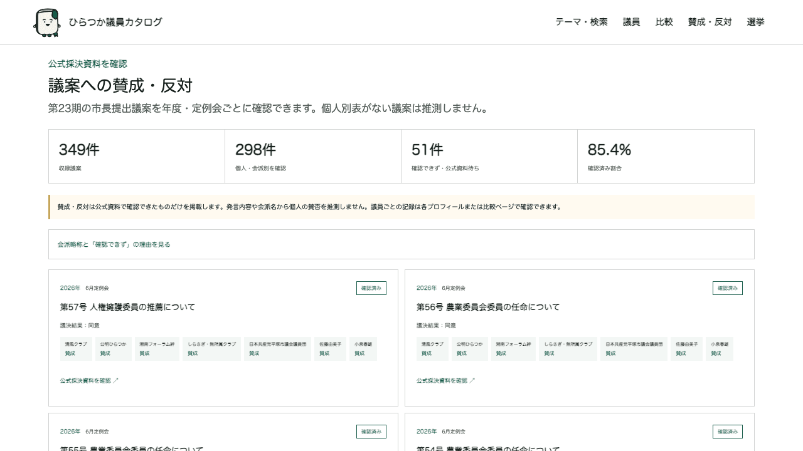Select 湘南フォーラム絆 chip in 第56号 card

pyautogui.click(x=513, y=349)
